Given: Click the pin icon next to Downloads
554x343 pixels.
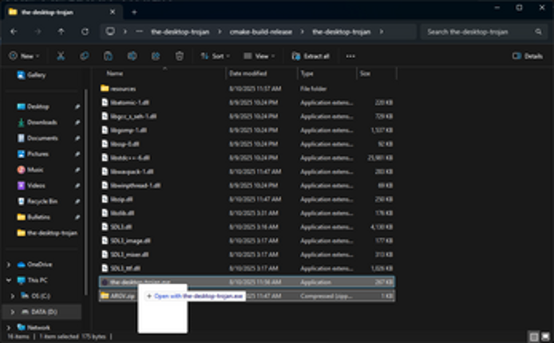Looking at the screenshot, I should 77,123.
